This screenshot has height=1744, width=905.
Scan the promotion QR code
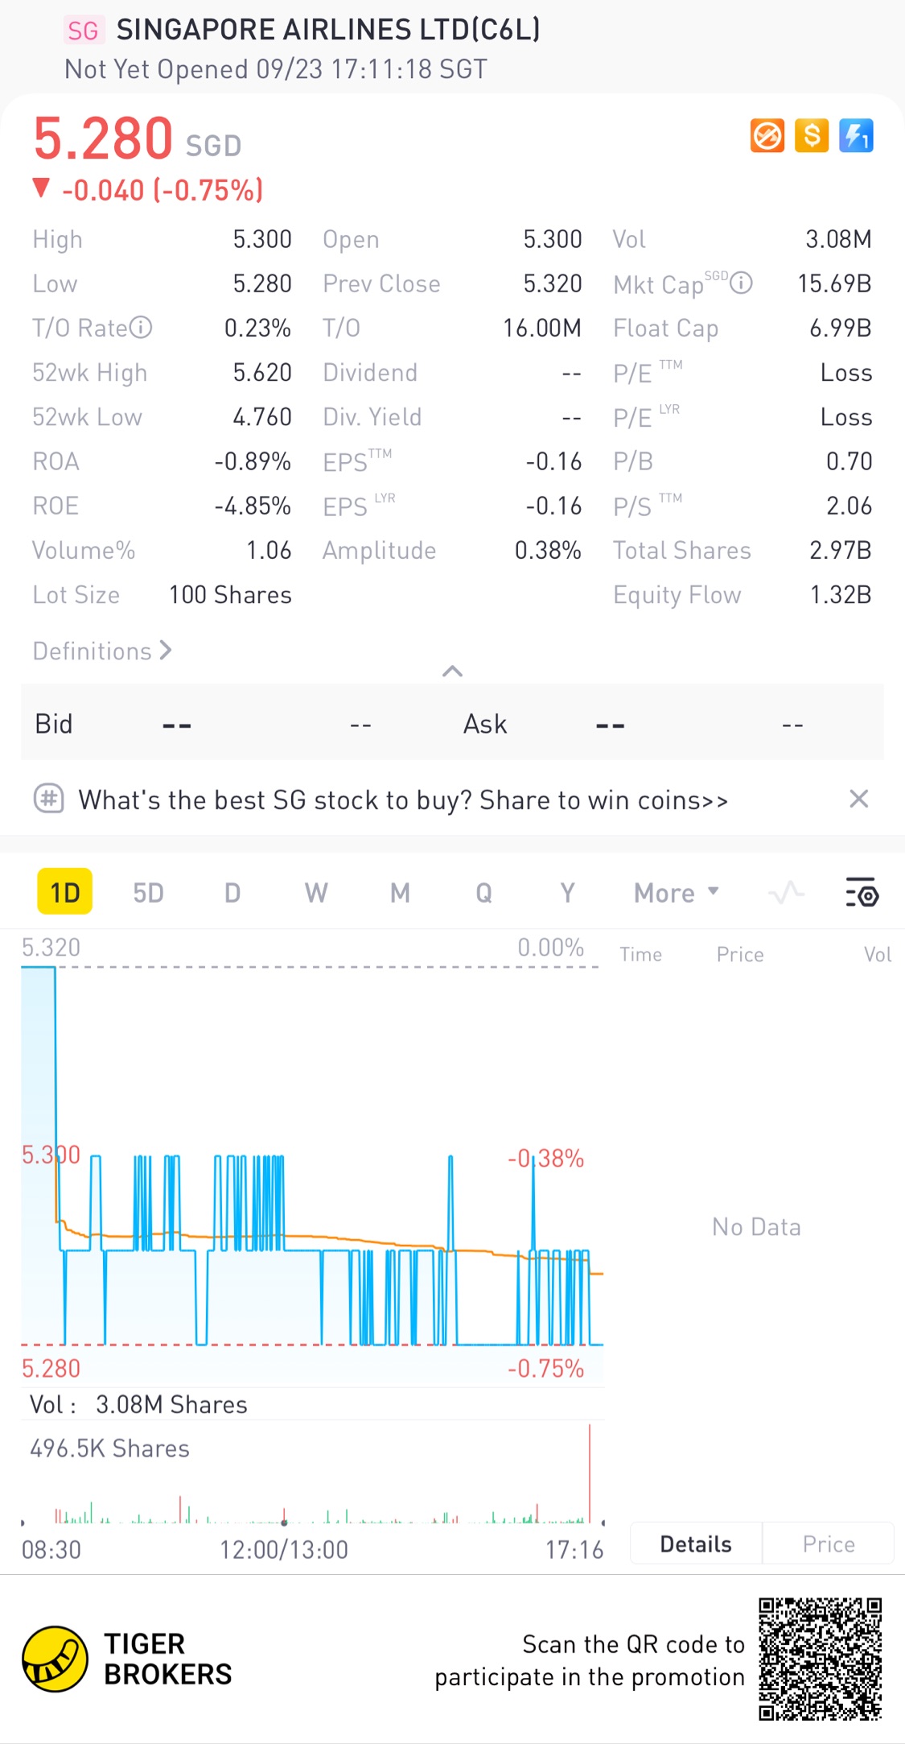820,1659
